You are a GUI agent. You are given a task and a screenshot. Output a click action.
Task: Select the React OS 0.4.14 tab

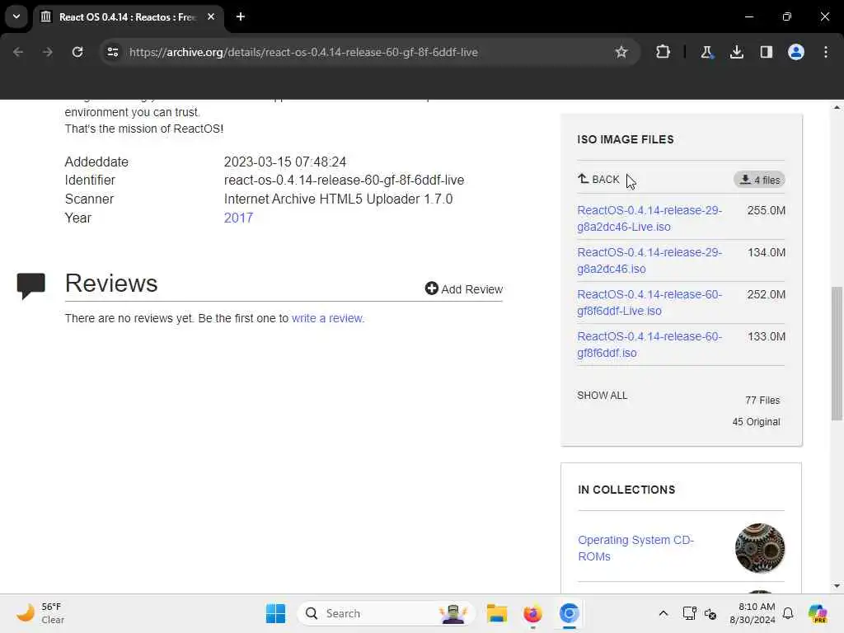click(126, 17)
